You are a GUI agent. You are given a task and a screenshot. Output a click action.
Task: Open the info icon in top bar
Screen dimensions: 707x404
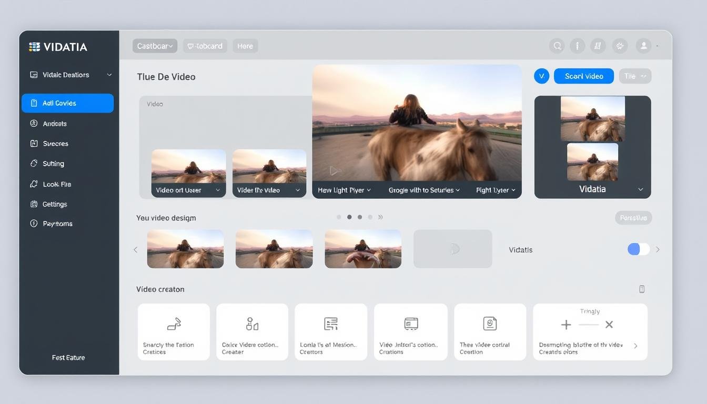point(577,46)
